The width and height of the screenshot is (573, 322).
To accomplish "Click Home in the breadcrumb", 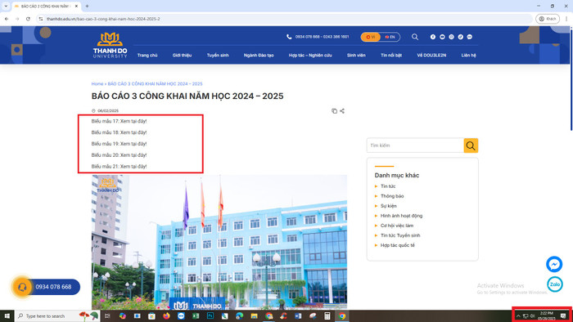I will 97,84.
